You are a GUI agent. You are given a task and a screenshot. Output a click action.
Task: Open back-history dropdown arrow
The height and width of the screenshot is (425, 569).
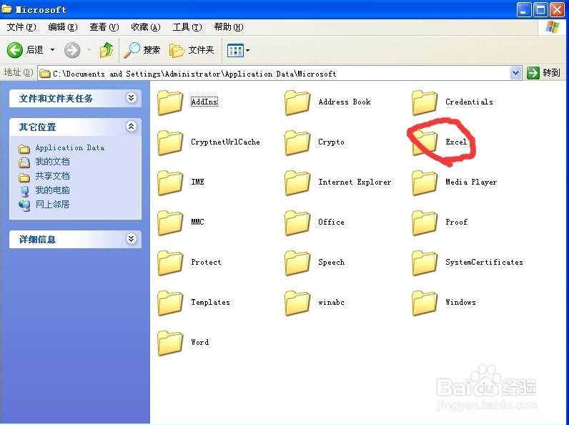pyautogui.click(x=53, y=50)
